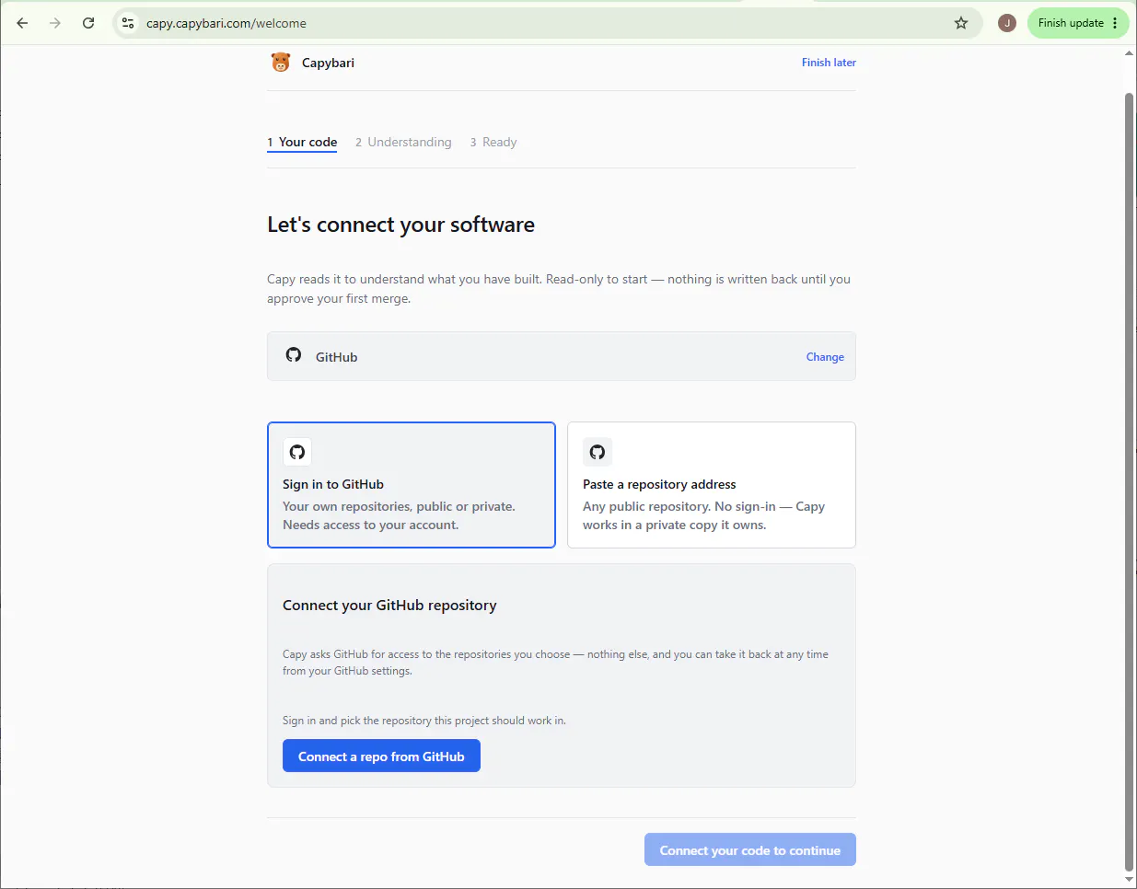The width and height of the screenshot is (1137, 889).
Task: Click the scrollbar down arrow
Action: tap(1130, 880)
